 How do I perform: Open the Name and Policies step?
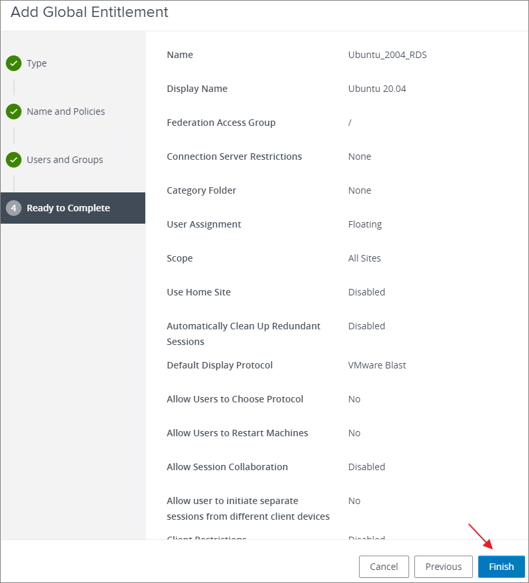[65, 112]
